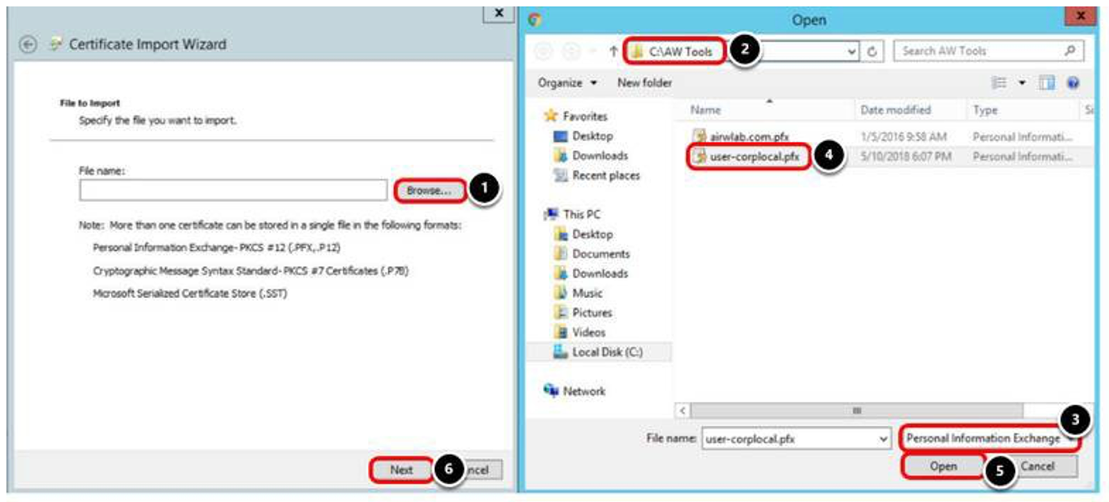1109x502 pixels.
Task: Click the Favorites star icon
Action: tap(551, 116)
